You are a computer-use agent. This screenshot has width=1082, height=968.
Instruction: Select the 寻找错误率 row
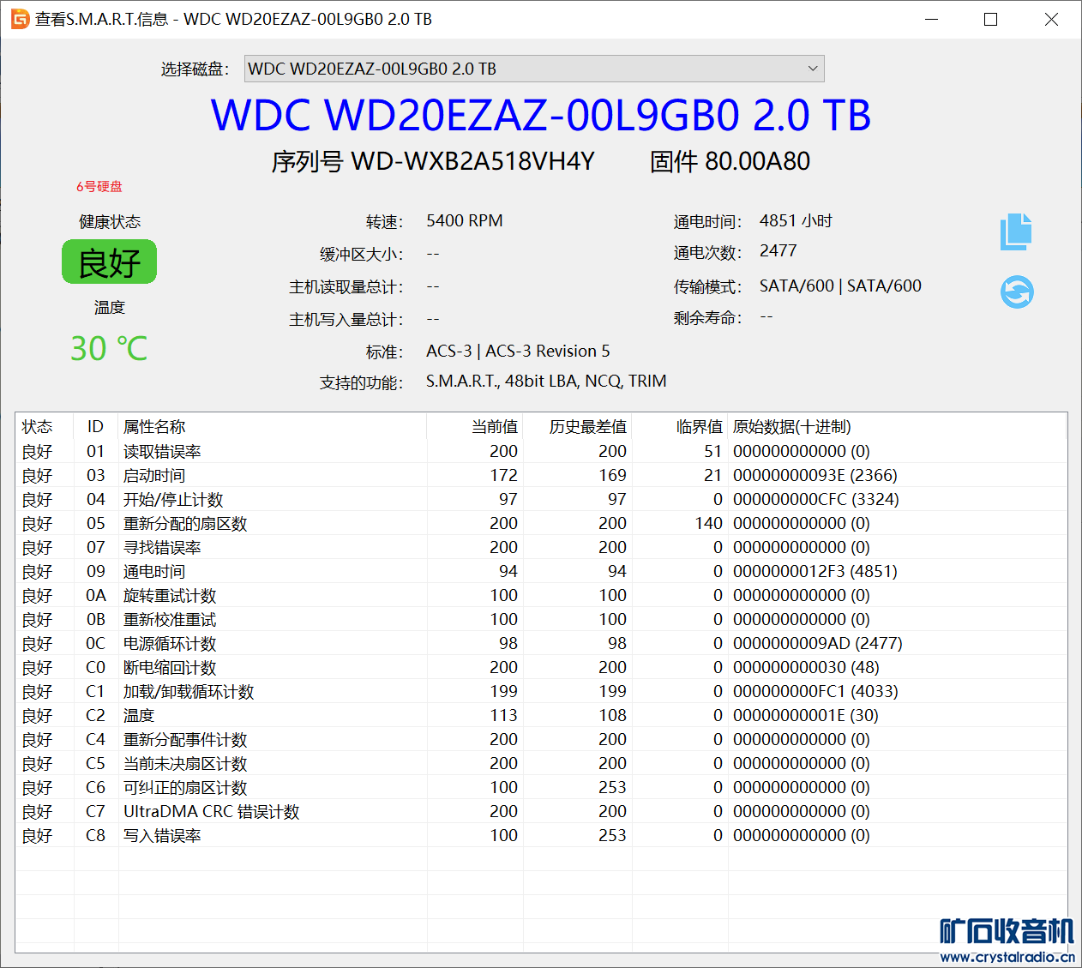[541, 547]
